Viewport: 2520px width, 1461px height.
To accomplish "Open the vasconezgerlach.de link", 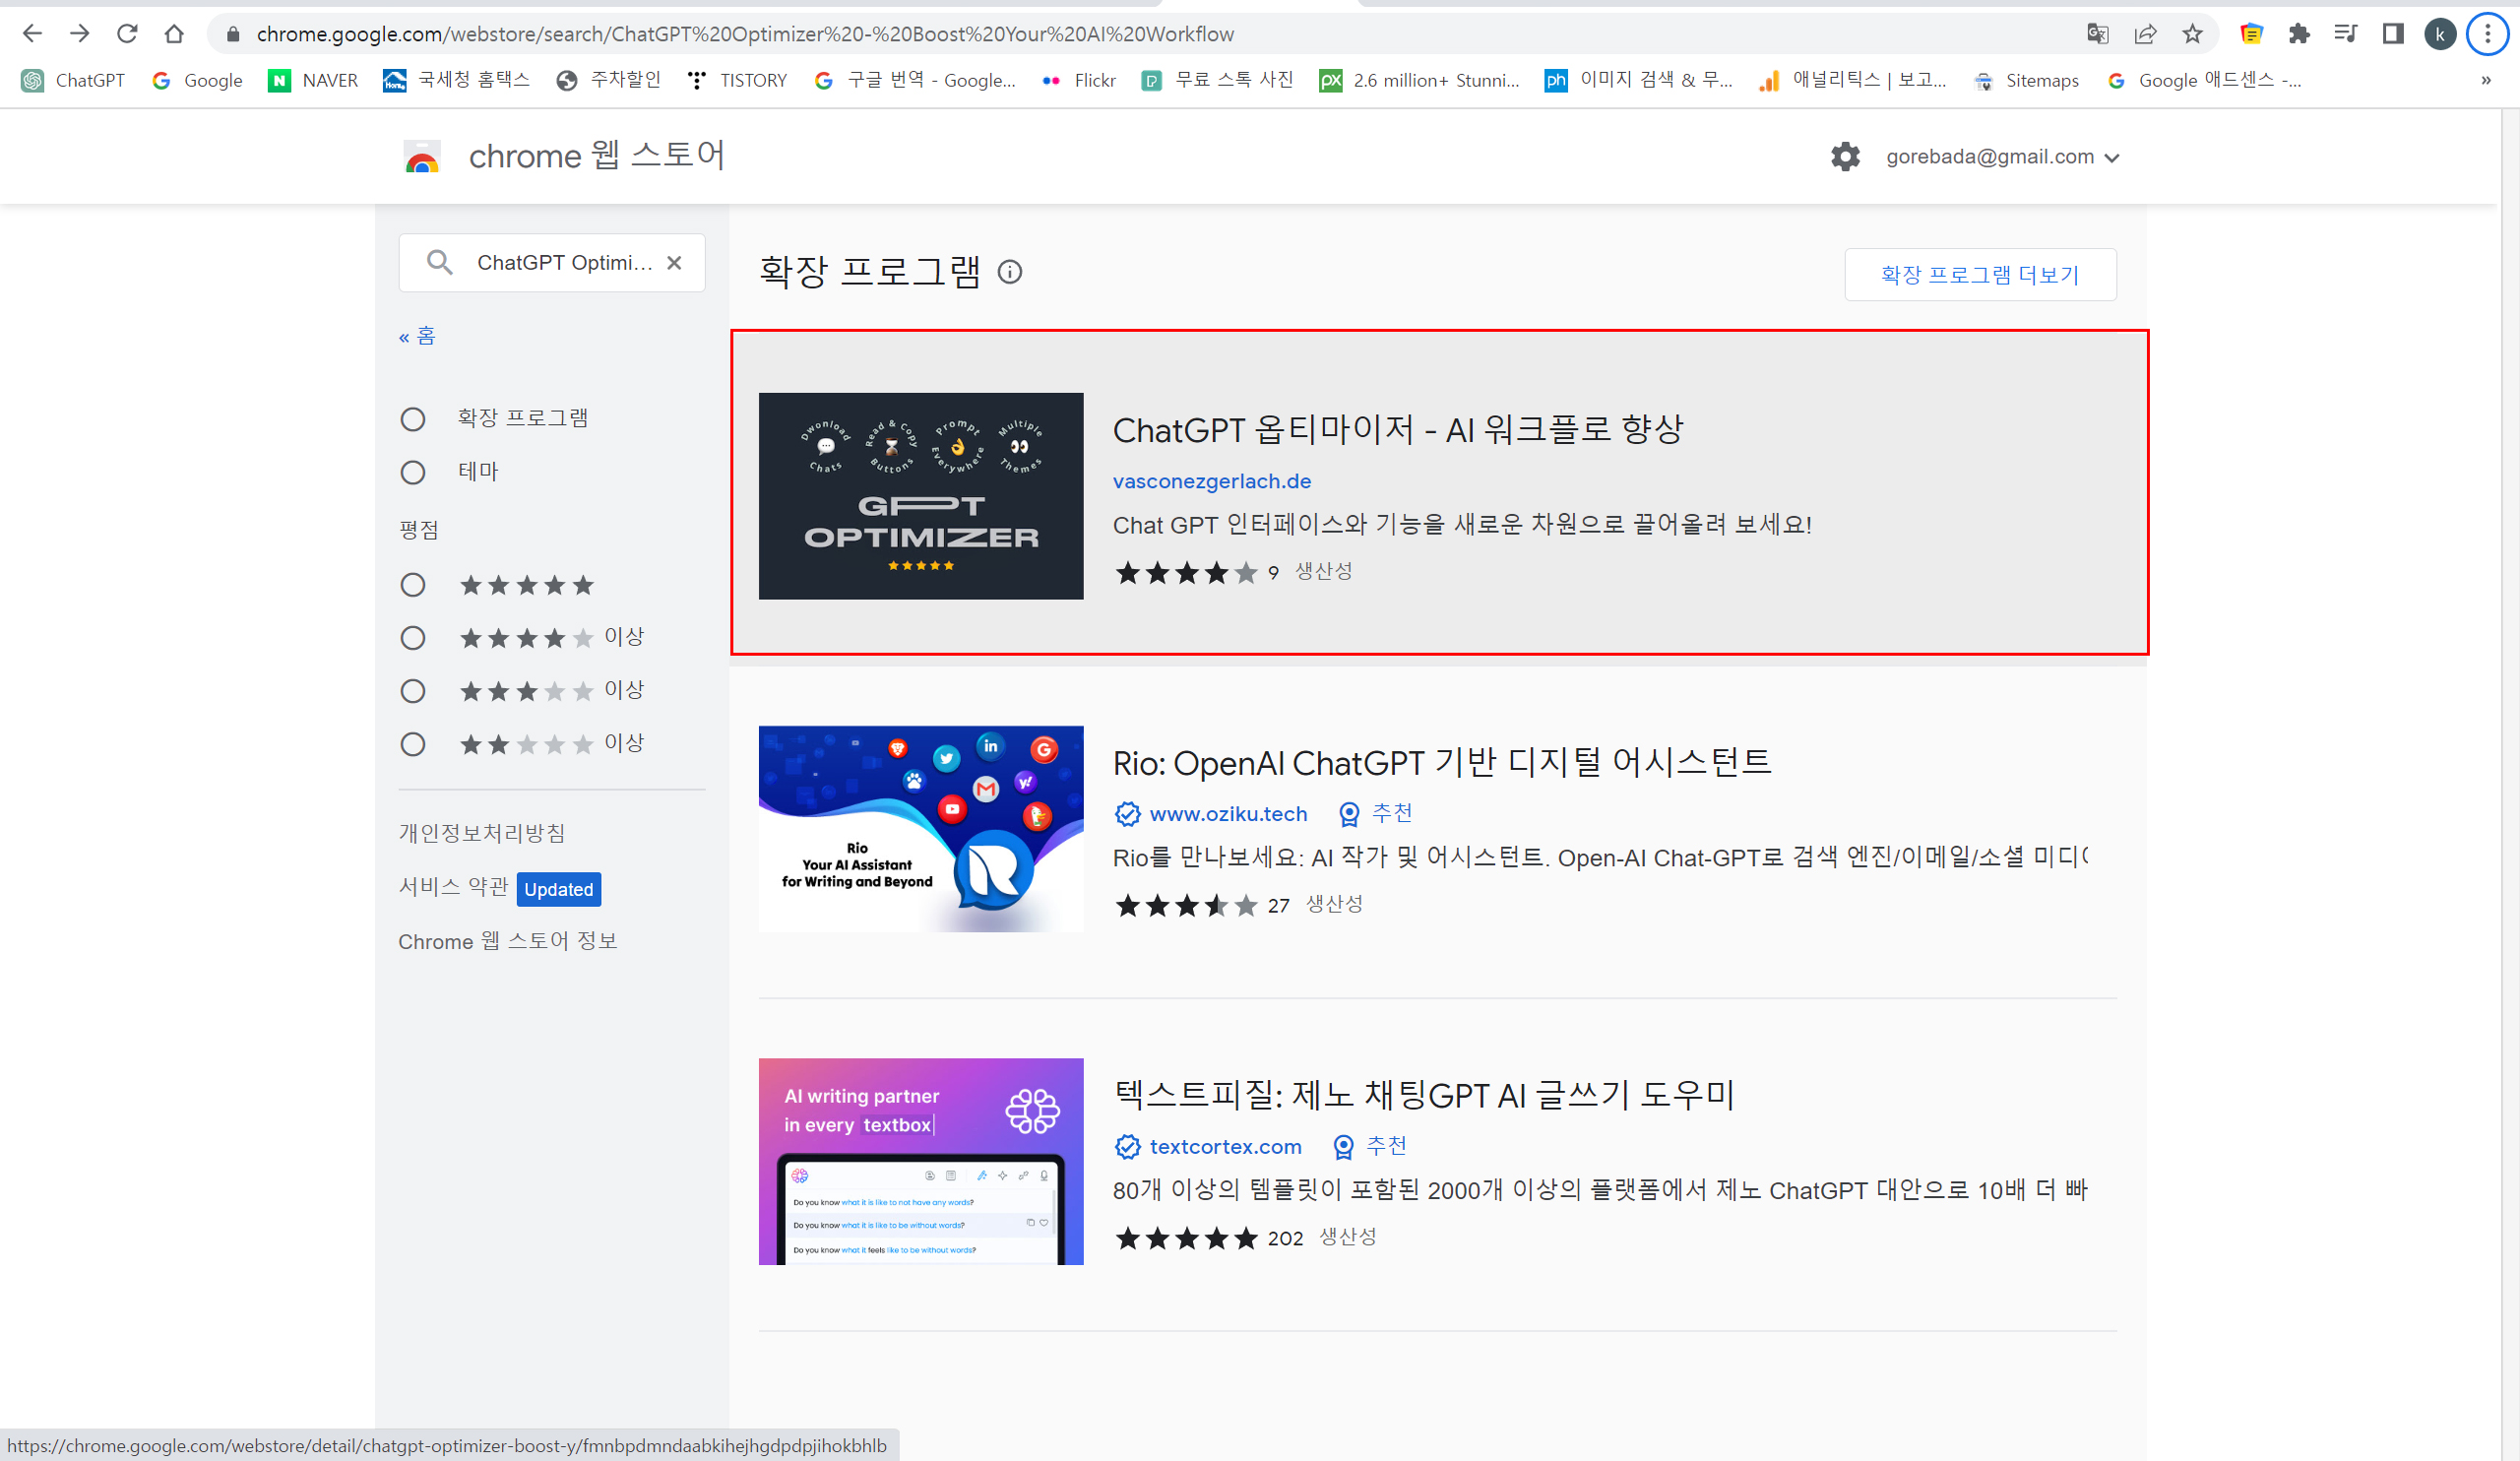I will [1212, 481].
